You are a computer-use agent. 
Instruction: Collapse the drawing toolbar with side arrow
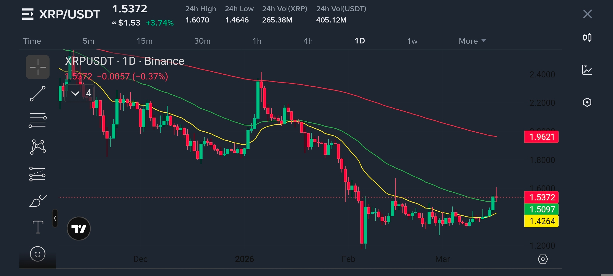tap(55, 218)
